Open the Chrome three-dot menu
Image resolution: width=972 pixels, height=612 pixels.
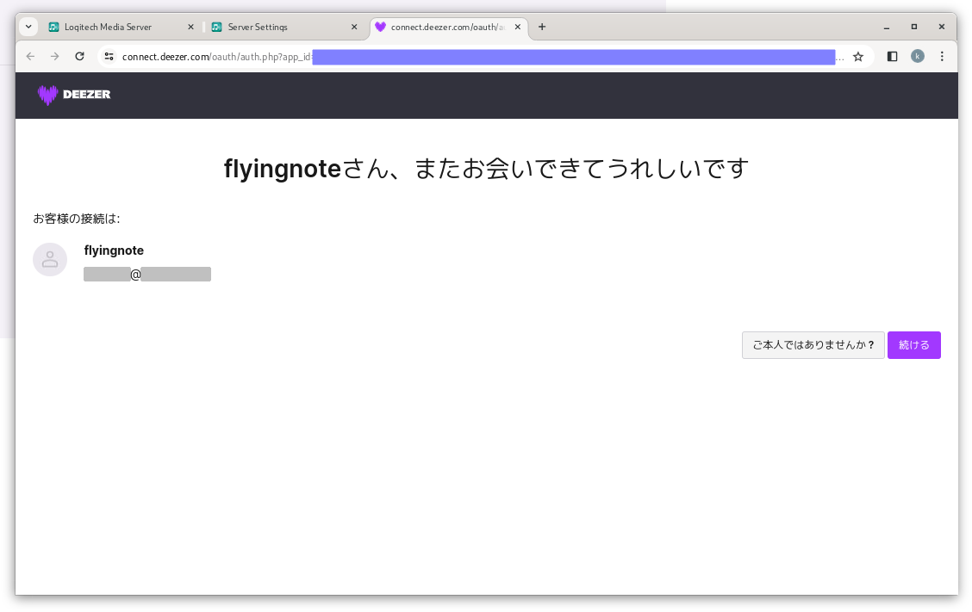click(x=942, y=56)
